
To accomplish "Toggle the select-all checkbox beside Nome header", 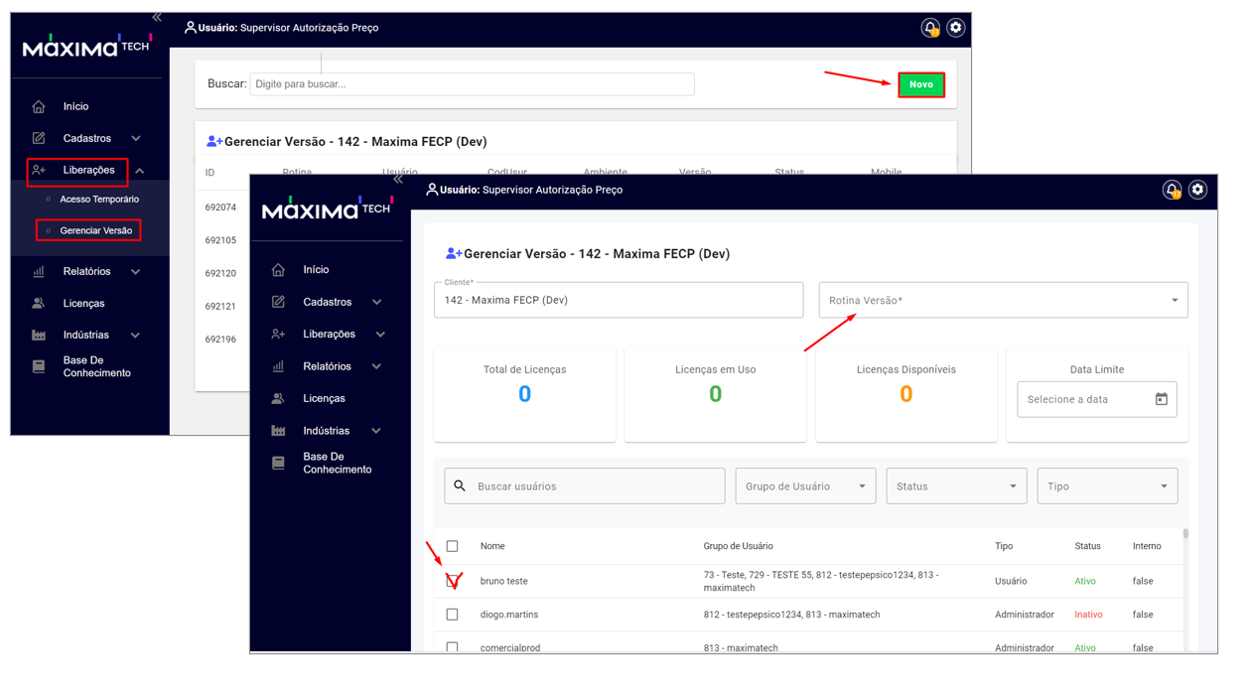I will (x=453, y=546).
